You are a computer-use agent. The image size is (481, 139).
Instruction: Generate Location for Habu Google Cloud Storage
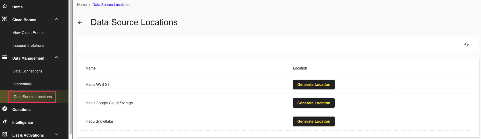click(314, 103)
